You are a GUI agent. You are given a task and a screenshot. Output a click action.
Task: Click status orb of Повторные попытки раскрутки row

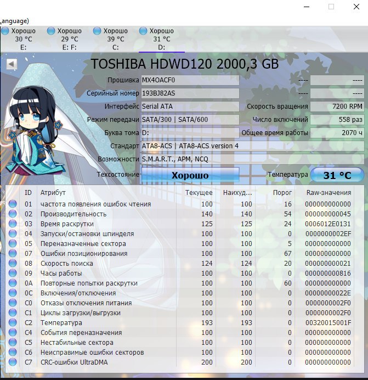click(x=13, y=283)
